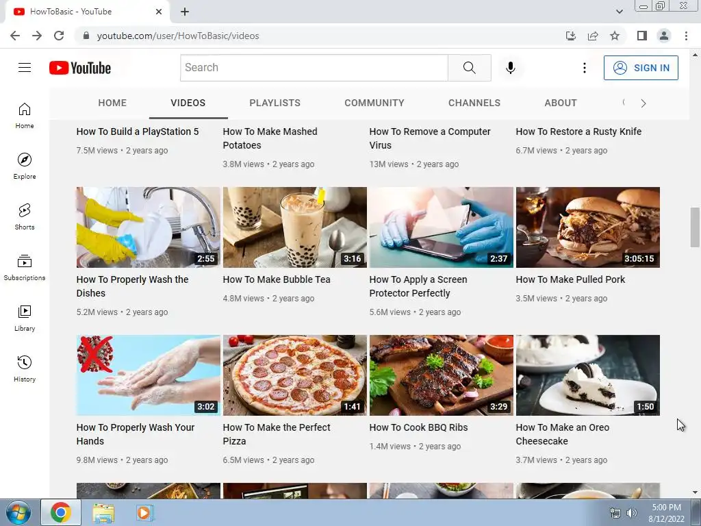This screenshot has width=701, height=526.
Task: Start voice search with microphone icon
Action: pyautogui.click(x=510, y=68)
